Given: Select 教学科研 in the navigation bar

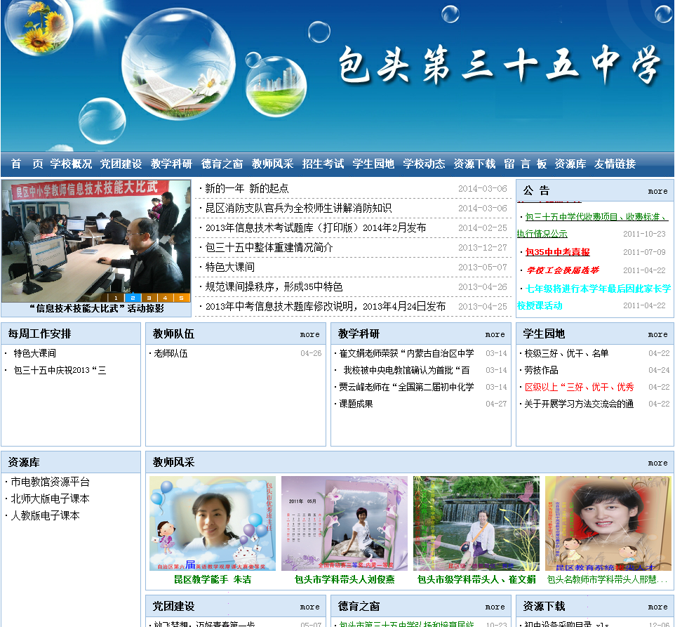Looking at the screenshot, I should (x=171, y=164).
